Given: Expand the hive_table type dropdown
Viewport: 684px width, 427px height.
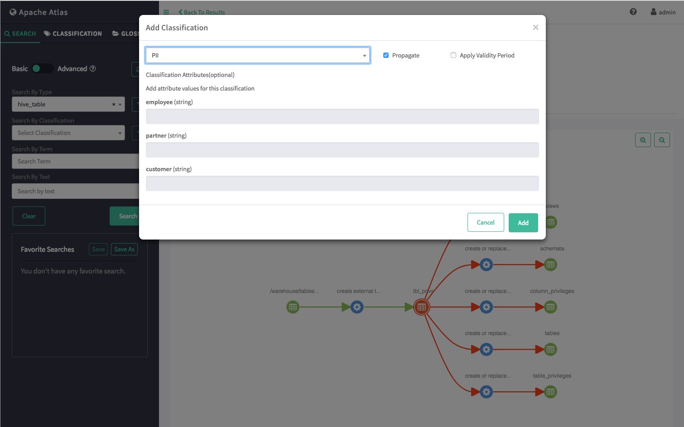Looking at the screenshot, I should [x=120, y=104].
